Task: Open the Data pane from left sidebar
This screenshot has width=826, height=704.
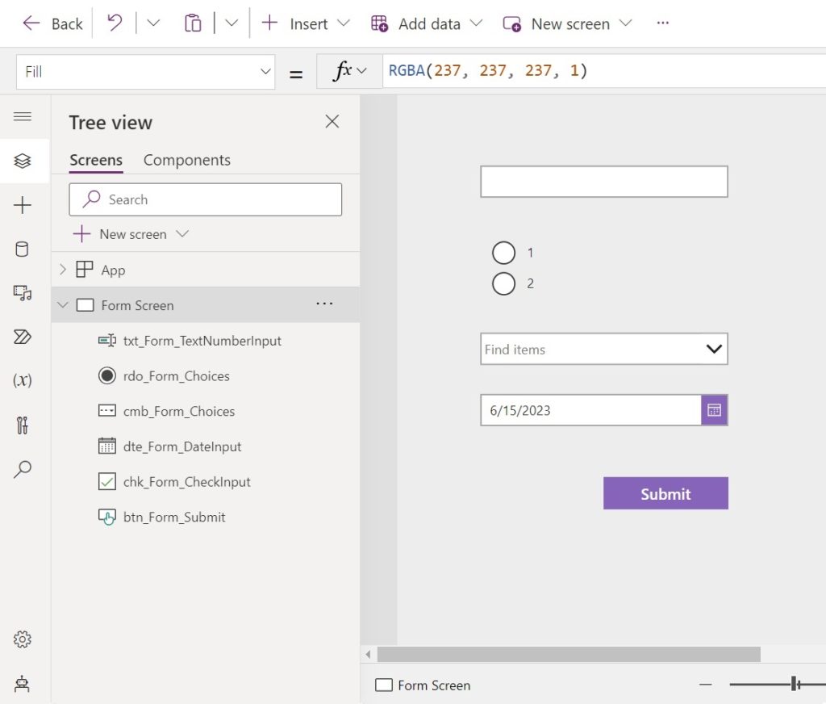Action: click(23, 249)
